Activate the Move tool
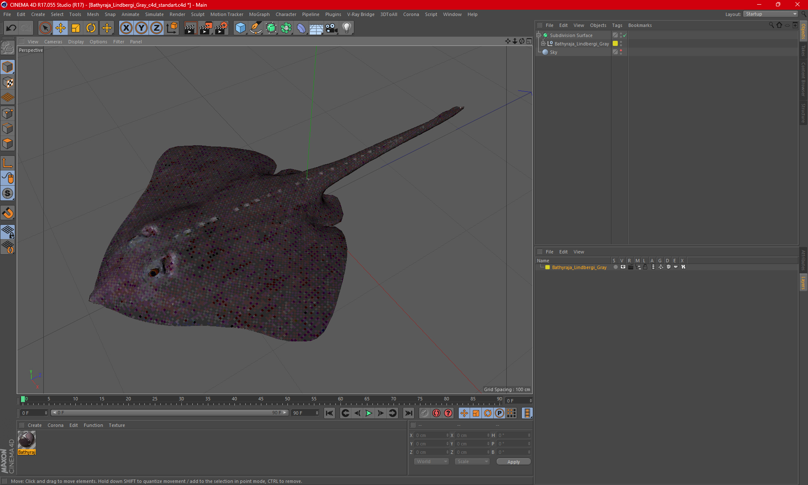The image size is (808, 485). [61, 28]
